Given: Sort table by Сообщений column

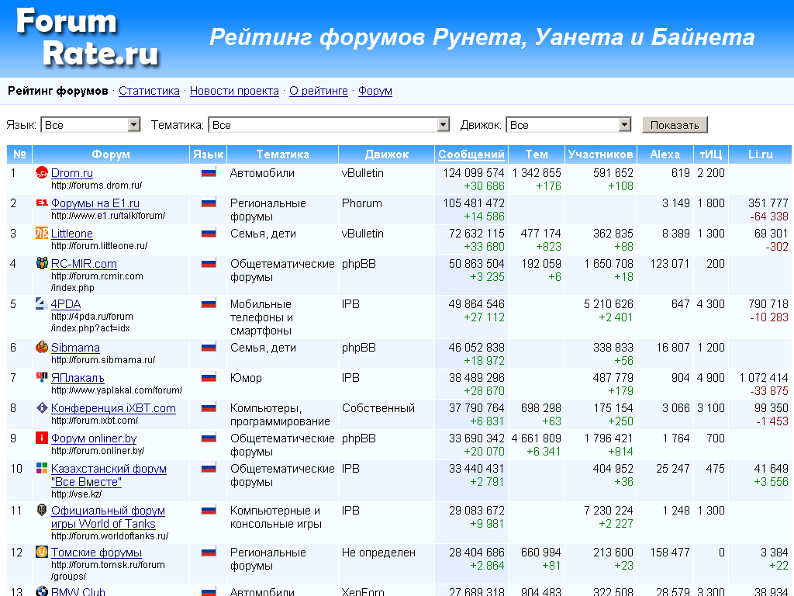Looking at the screenshot, I should pyautogui.click(x=471, y=154).
